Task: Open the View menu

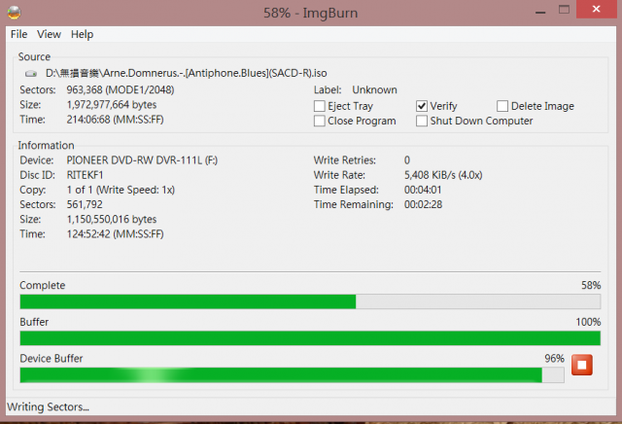Action: 49,35
